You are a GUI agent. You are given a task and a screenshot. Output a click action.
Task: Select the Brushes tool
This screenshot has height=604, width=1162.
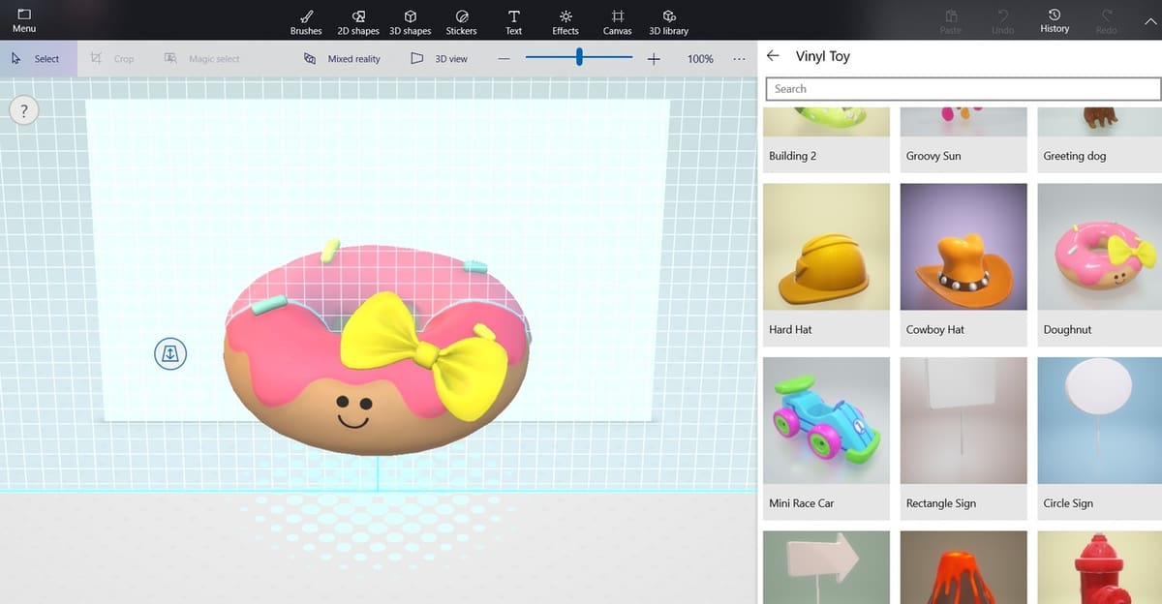pos(306,21)
